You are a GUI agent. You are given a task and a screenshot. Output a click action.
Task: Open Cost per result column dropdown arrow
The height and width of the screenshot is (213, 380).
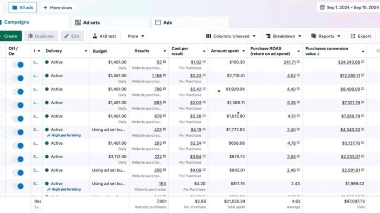204,51
